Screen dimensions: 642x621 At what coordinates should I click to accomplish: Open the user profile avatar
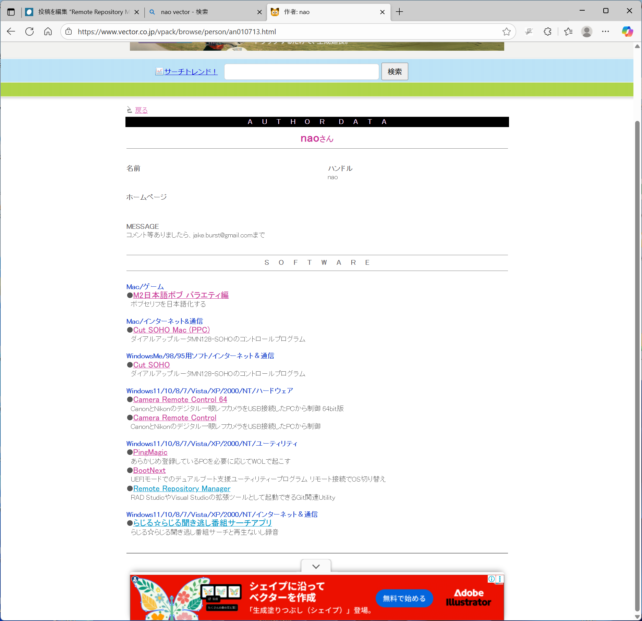click(586, 32)
